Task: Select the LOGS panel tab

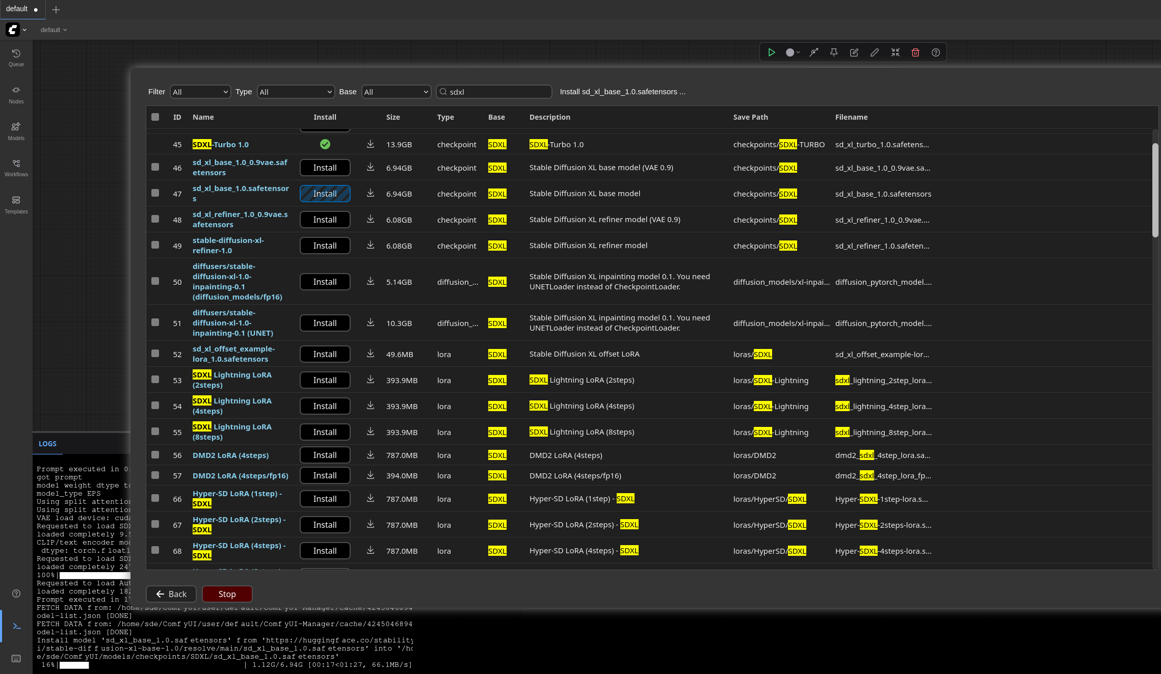Action: (47, 444)
